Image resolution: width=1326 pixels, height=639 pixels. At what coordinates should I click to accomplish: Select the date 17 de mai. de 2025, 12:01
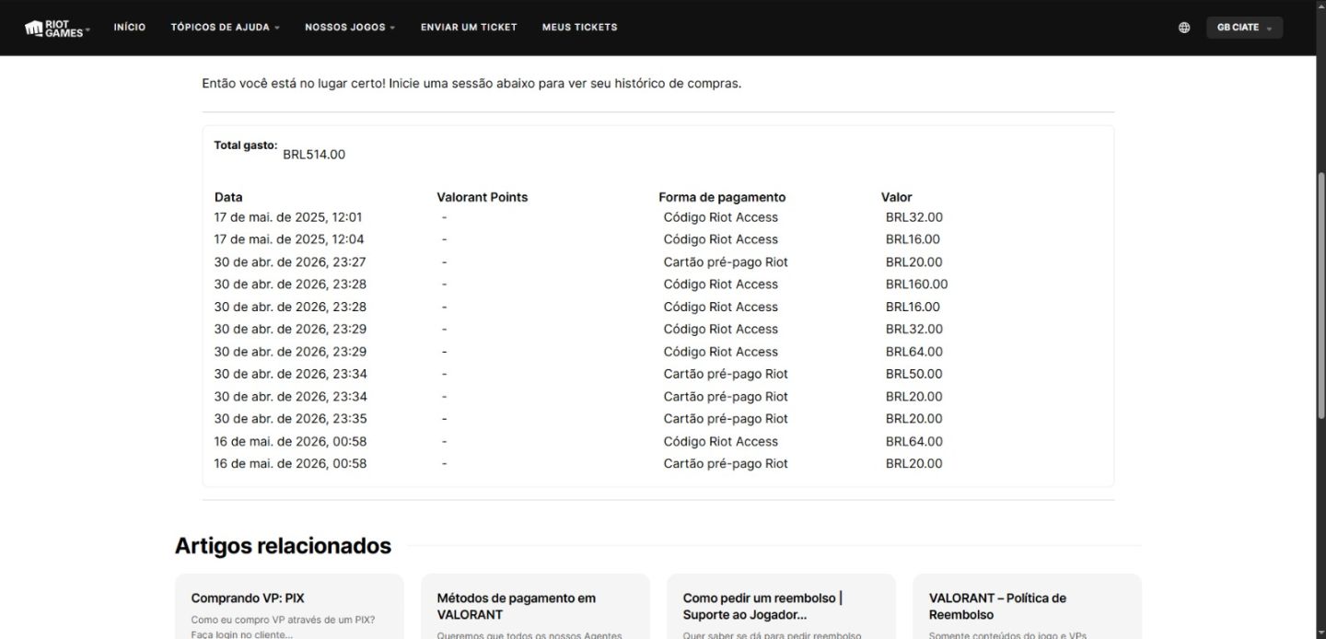pos(288,217)
